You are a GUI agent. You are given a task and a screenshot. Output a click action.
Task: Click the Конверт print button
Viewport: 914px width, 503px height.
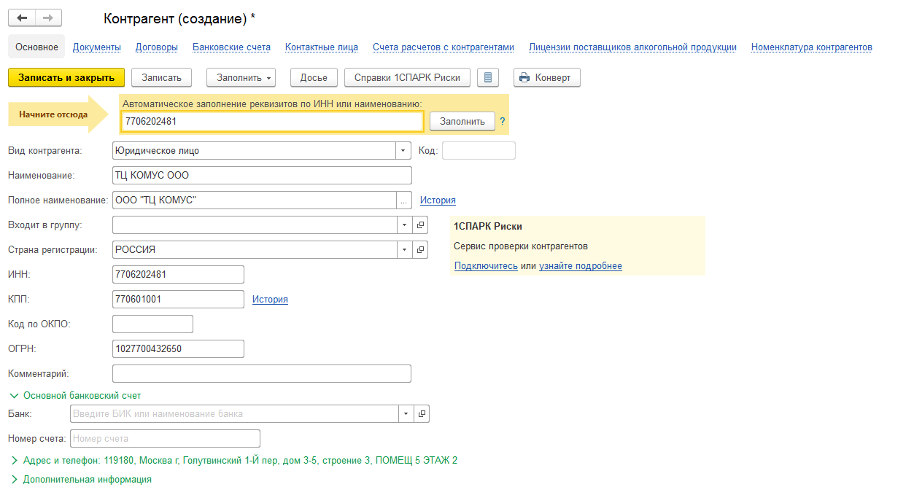[x=547, y=77]
